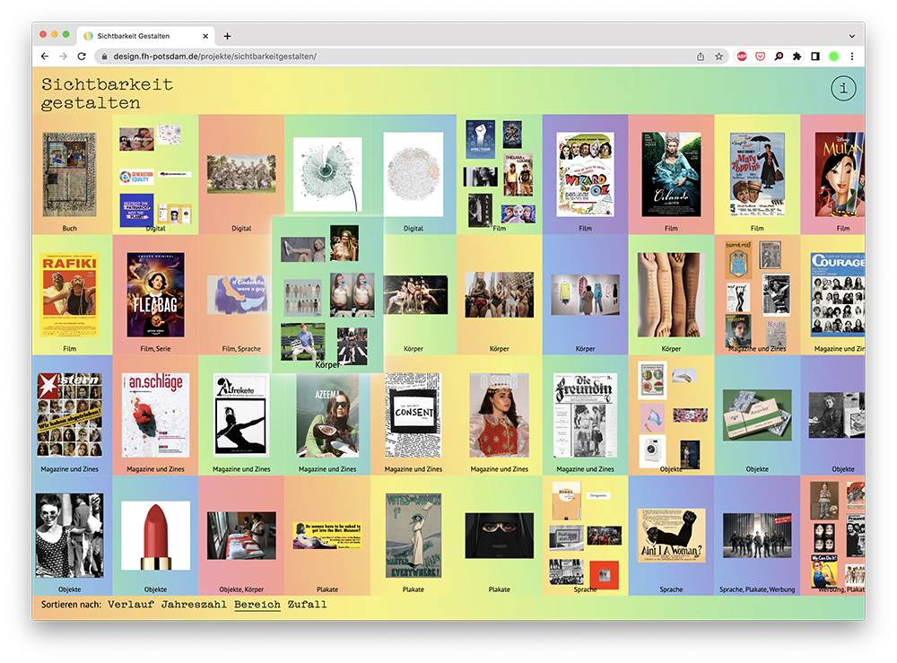Viewport: 897px width, 663px height.
Task: Expand the tab search chevron
Action: point(851,36)
